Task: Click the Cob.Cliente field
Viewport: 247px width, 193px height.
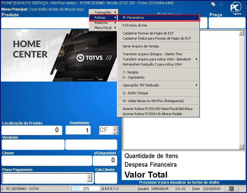Action: pyautogui.click(x=106, y=178)
